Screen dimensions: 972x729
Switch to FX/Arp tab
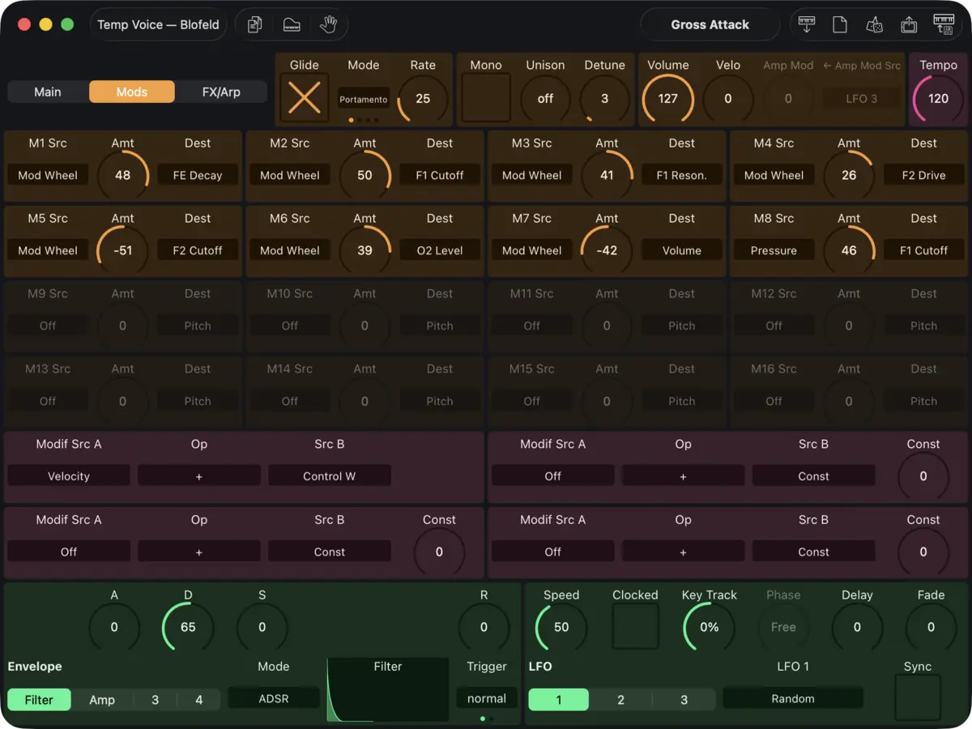point(221,92)
